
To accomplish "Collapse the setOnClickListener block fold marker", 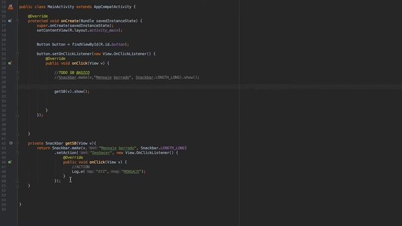I will click(18, 54).
